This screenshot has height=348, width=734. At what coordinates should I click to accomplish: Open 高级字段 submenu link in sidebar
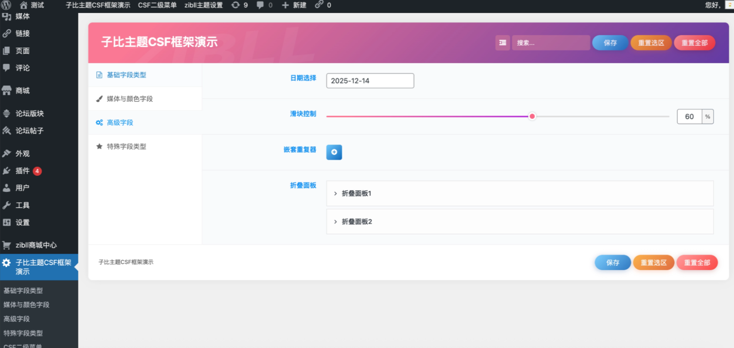(17, 319)
